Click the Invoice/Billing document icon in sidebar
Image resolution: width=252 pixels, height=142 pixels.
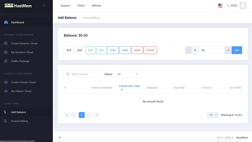click(6, 121)
